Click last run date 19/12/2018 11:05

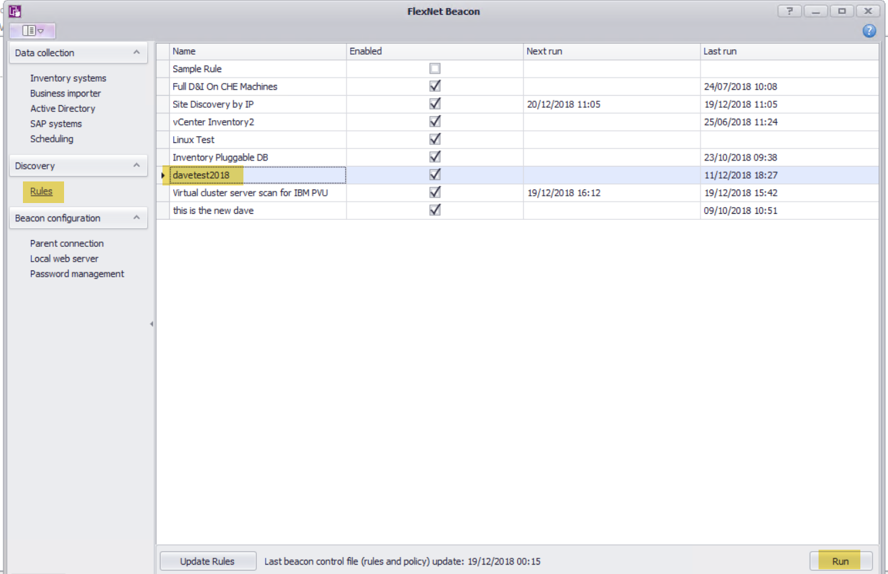coord(740,105)
